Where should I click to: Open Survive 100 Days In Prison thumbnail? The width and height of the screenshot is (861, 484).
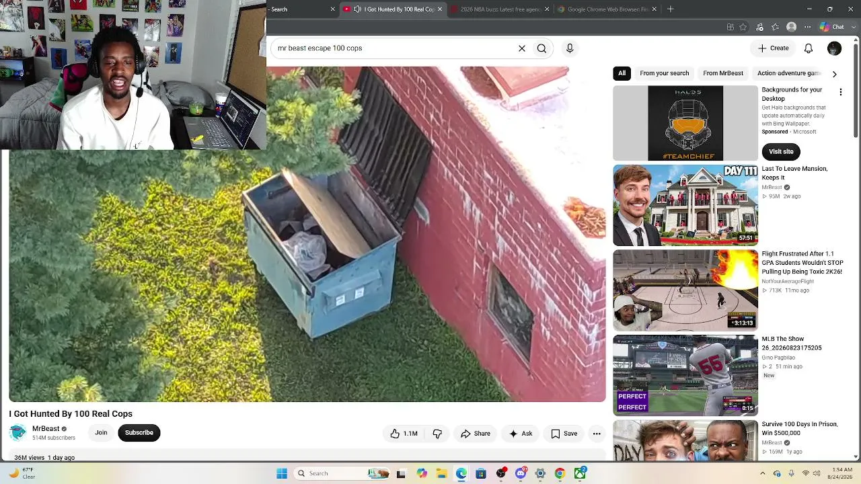click(x=685, y=440)
